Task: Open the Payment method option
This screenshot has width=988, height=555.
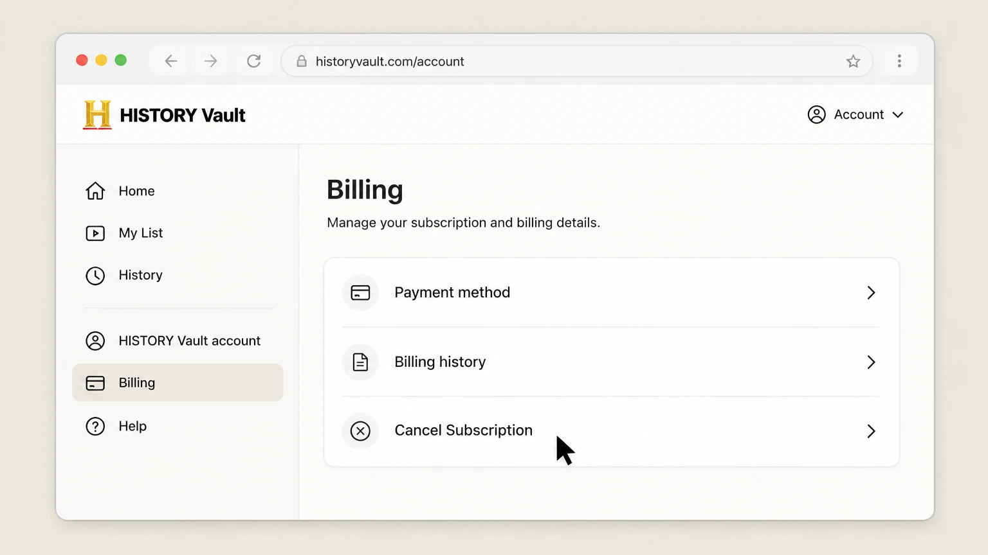Action: [611, 293]
